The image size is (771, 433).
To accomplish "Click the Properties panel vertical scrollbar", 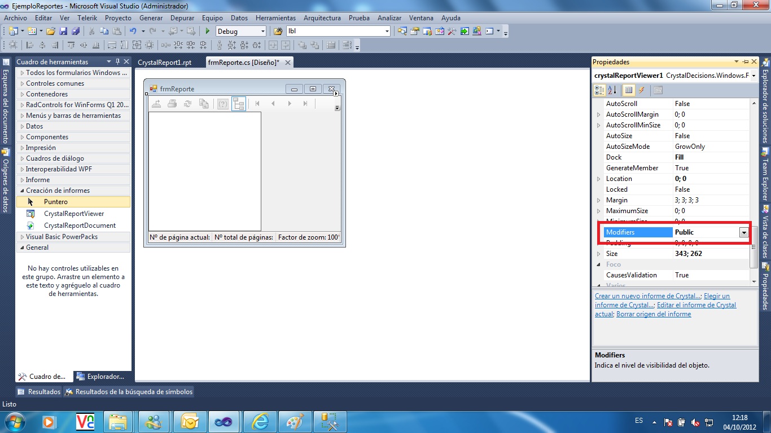I will (754, 192).
